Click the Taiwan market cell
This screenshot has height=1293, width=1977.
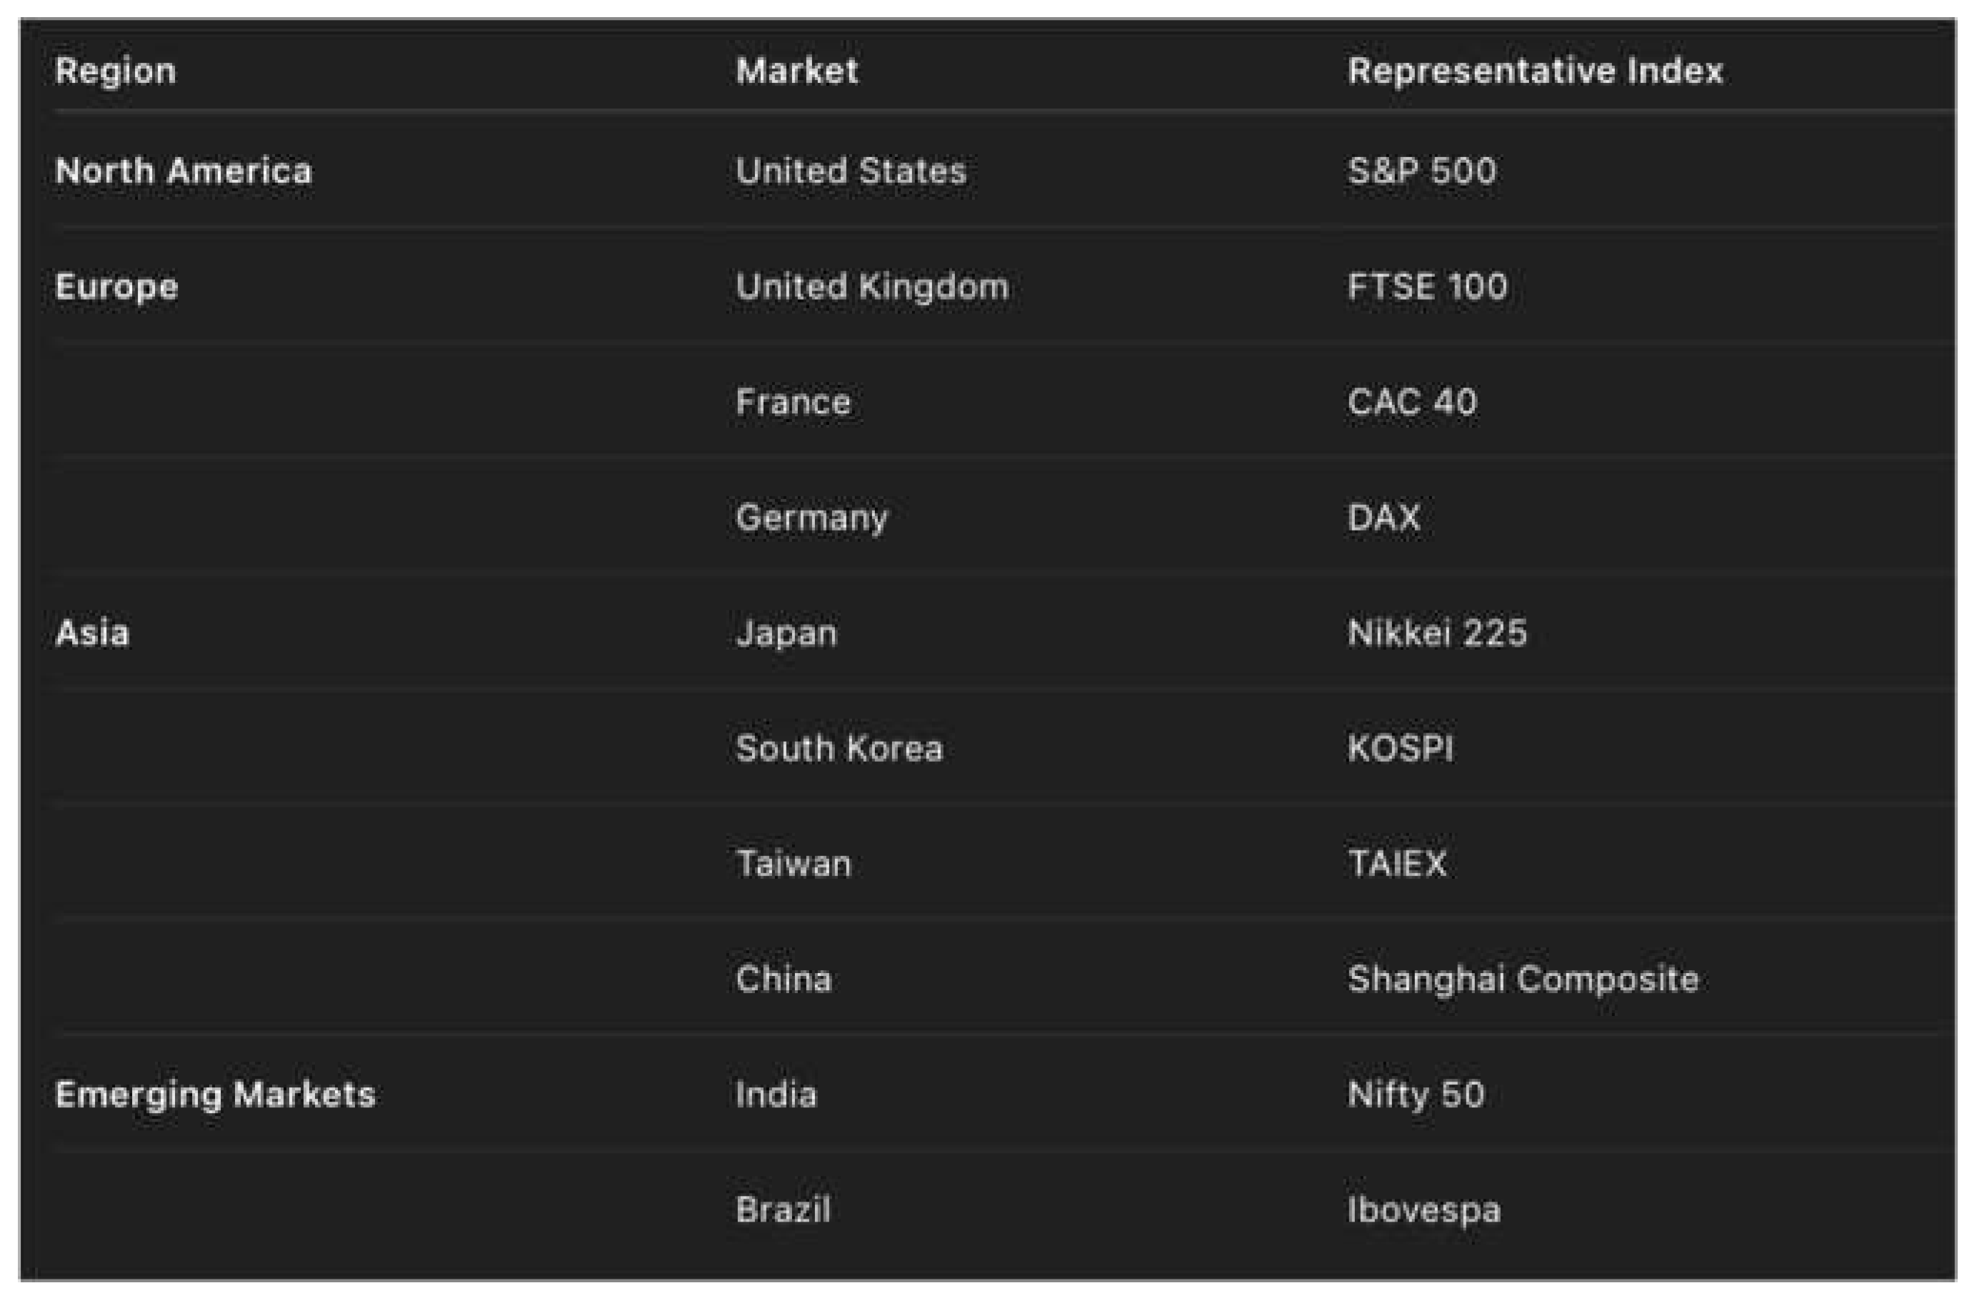click(x=794, y=864)
